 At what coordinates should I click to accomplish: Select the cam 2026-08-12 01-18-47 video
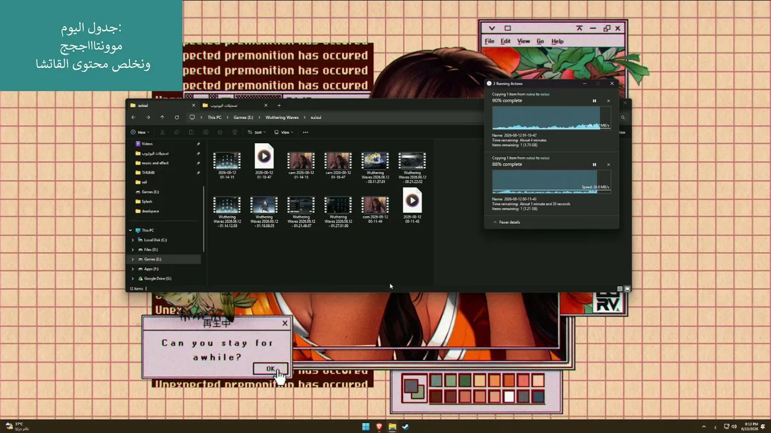(338, 164)
